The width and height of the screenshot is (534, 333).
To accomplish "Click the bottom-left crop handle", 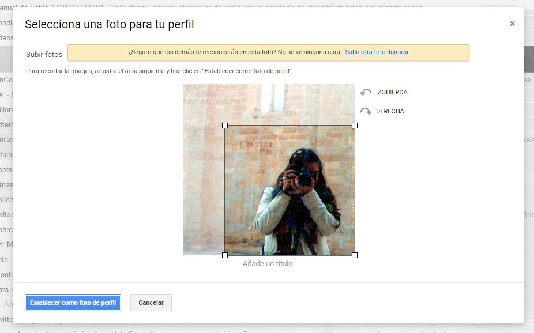I will pyautogui.click(x=225, y=255).
